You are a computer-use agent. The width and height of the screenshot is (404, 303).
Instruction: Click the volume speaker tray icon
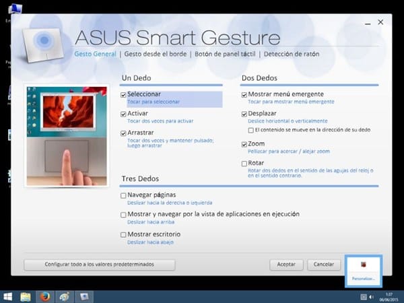(371, 297)
